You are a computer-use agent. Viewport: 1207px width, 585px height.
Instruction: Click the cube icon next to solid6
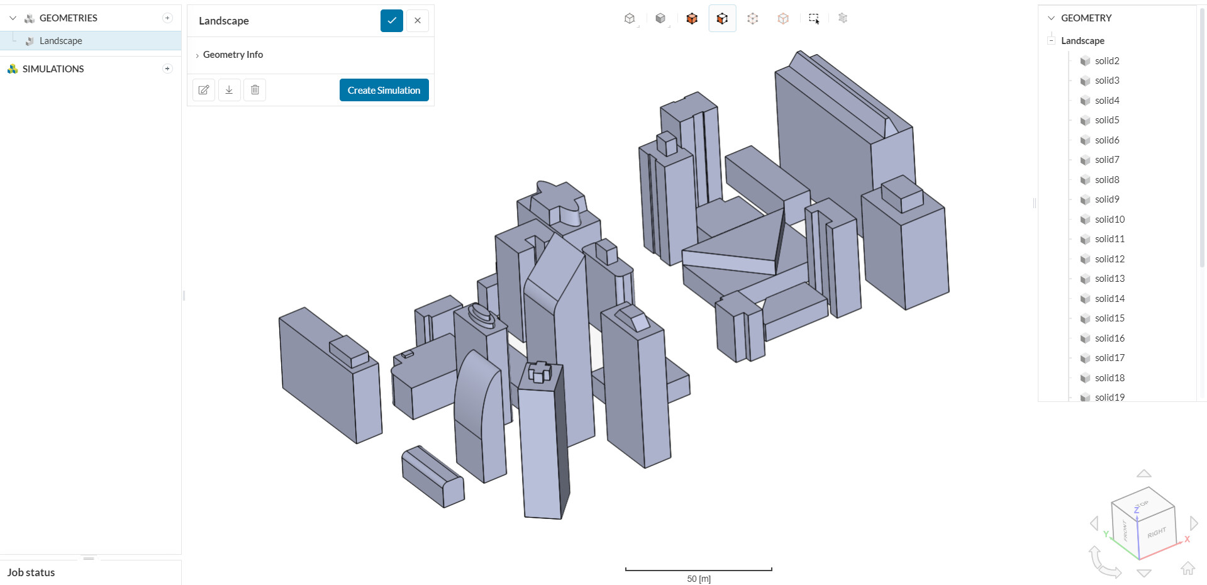click(1085, 140)
